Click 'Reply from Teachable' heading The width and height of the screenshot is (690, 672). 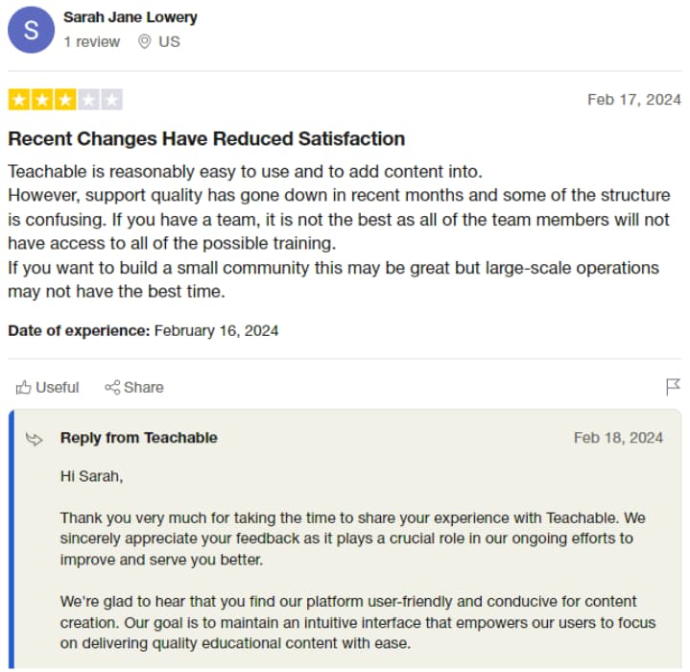(x=139, y=438)
